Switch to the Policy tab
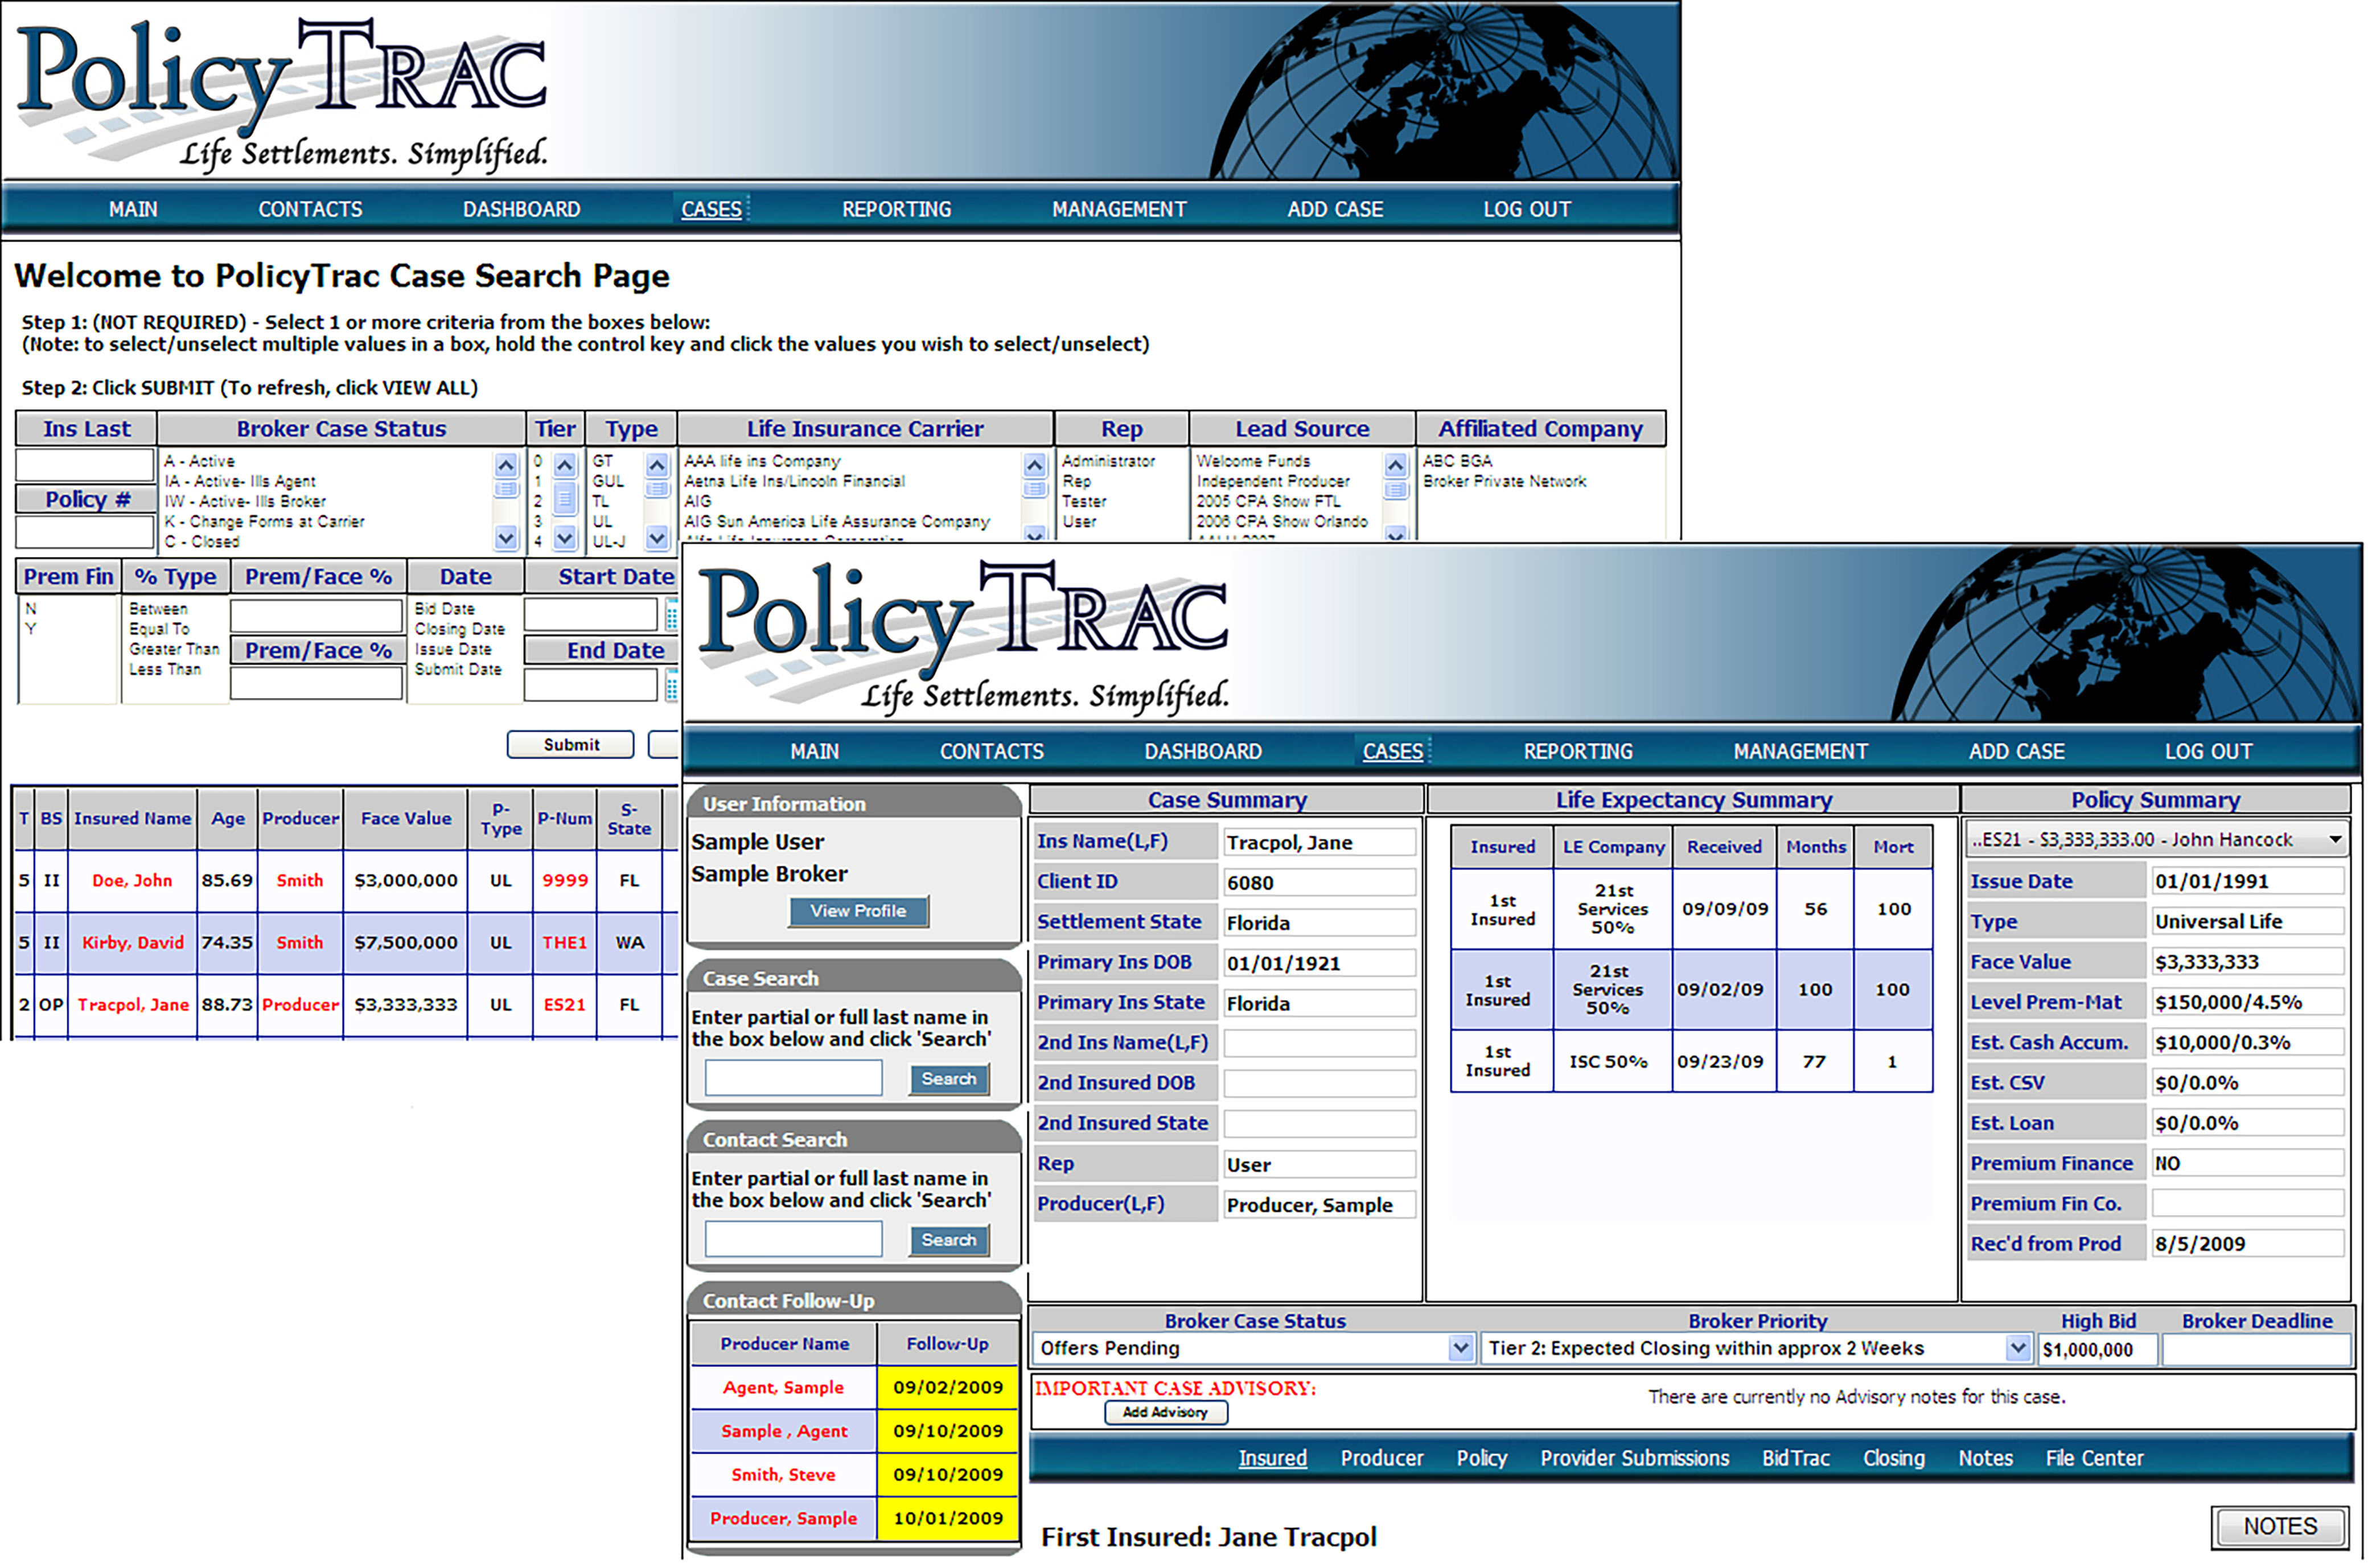This screenshot has height=1568, width=2372. (x=1481, y=1459)
